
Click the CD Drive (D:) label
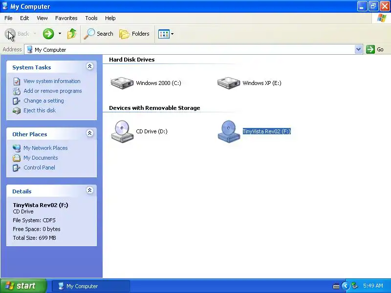point(152,131)
